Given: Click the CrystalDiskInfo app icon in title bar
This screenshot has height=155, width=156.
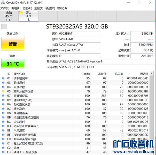Looking at the screenshot, I should click(x=3, y=3).
